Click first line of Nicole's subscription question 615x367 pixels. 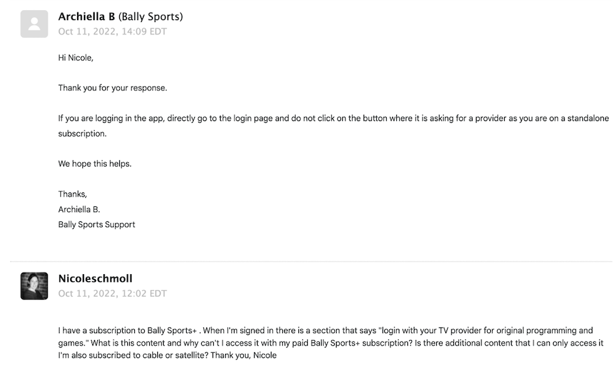325,331
